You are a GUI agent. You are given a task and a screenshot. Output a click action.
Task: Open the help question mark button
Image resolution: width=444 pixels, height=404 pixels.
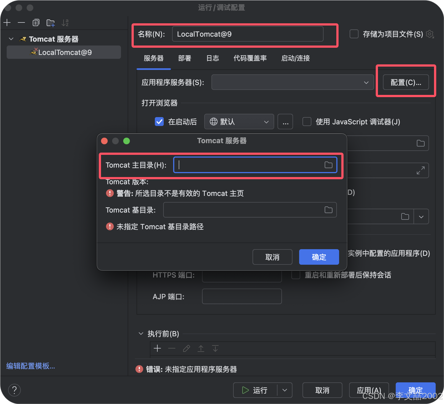[14, 390]
